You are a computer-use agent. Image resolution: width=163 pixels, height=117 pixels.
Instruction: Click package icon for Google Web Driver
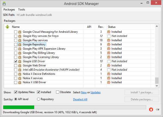click(20, 65)
